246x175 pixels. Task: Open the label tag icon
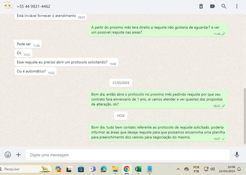click(212, 6)
